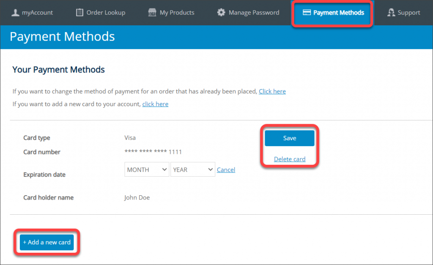This screenshot has height=265, width=433.
Task: Click the myAccount person icon
Action: [x=15, y=12]
